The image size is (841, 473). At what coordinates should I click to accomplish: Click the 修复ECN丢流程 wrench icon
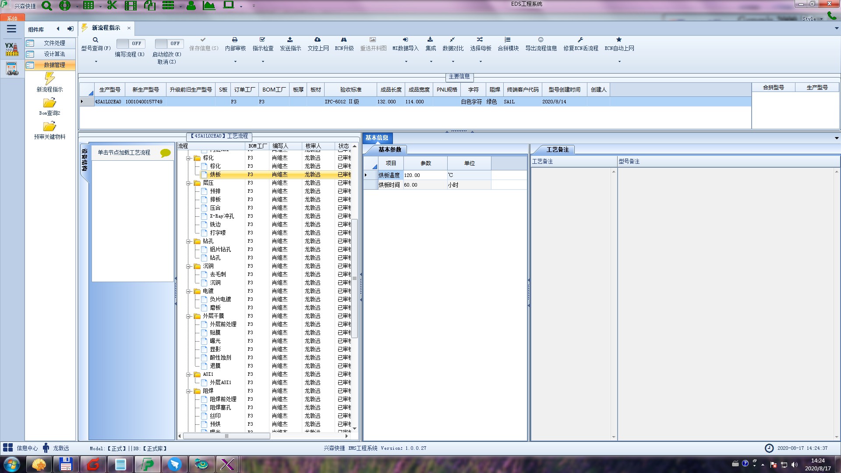click(x=580, y=40)
